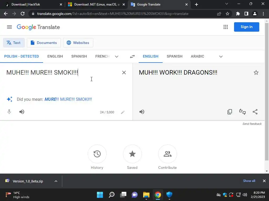269x201 pixels.
Task: View site information lock icon
Action: pos(33,14)
